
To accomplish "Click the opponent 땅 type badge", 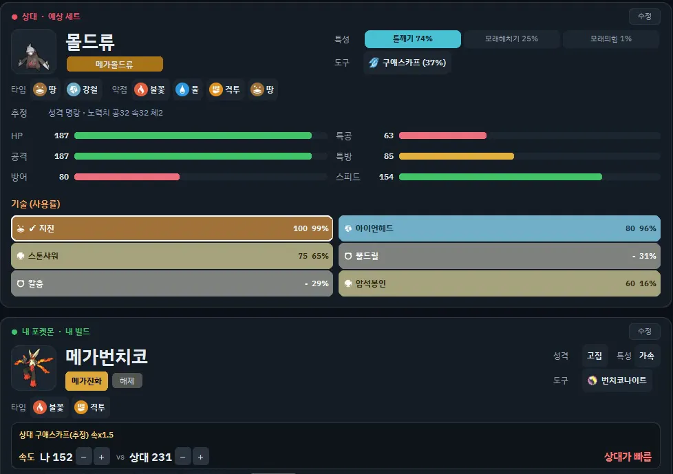I will click(x=45, y=89).
